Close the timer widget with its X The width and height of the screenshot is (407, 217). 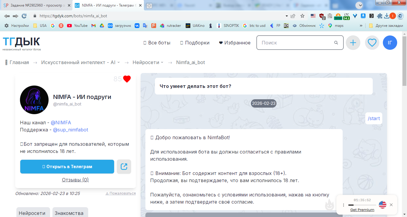coord(391,205)
